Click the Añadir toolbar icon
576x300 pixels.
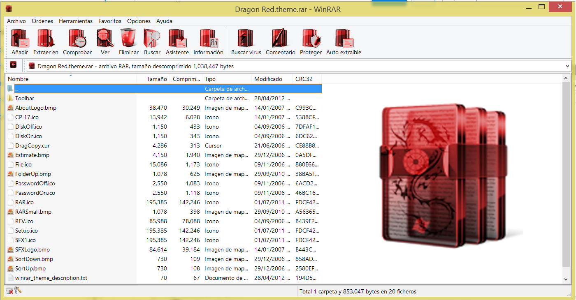(20, 38)
